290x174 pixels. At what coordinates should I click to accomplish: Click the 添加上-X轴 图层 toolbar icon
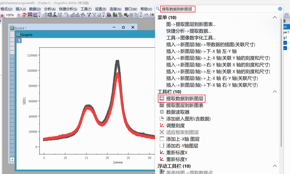[x=162, y=139]
